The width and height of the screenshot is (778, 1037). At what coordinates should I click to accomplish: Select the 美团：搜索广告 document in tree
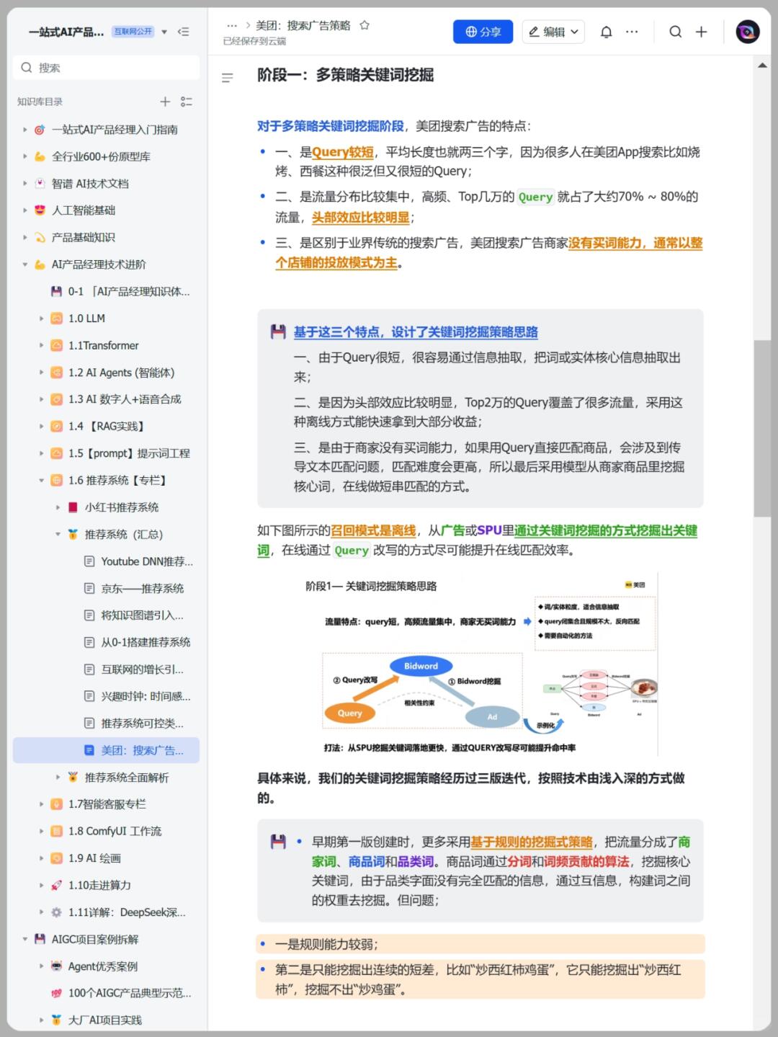106,750
